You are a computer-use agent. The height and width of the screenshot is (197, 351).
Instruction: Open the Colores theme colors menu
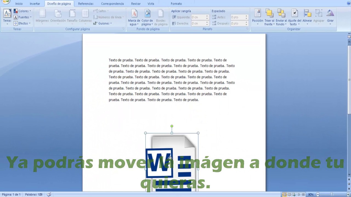click(x=22, y=11)
